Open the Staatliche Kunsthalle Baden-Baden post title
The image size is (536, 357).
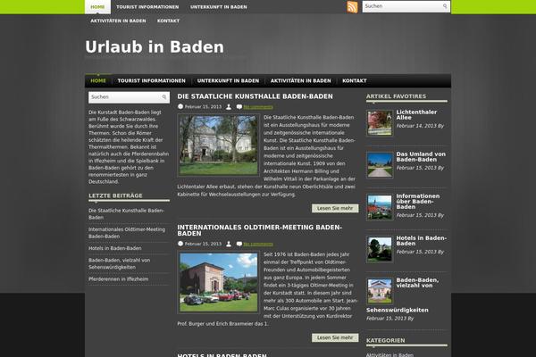pos(255,96)
